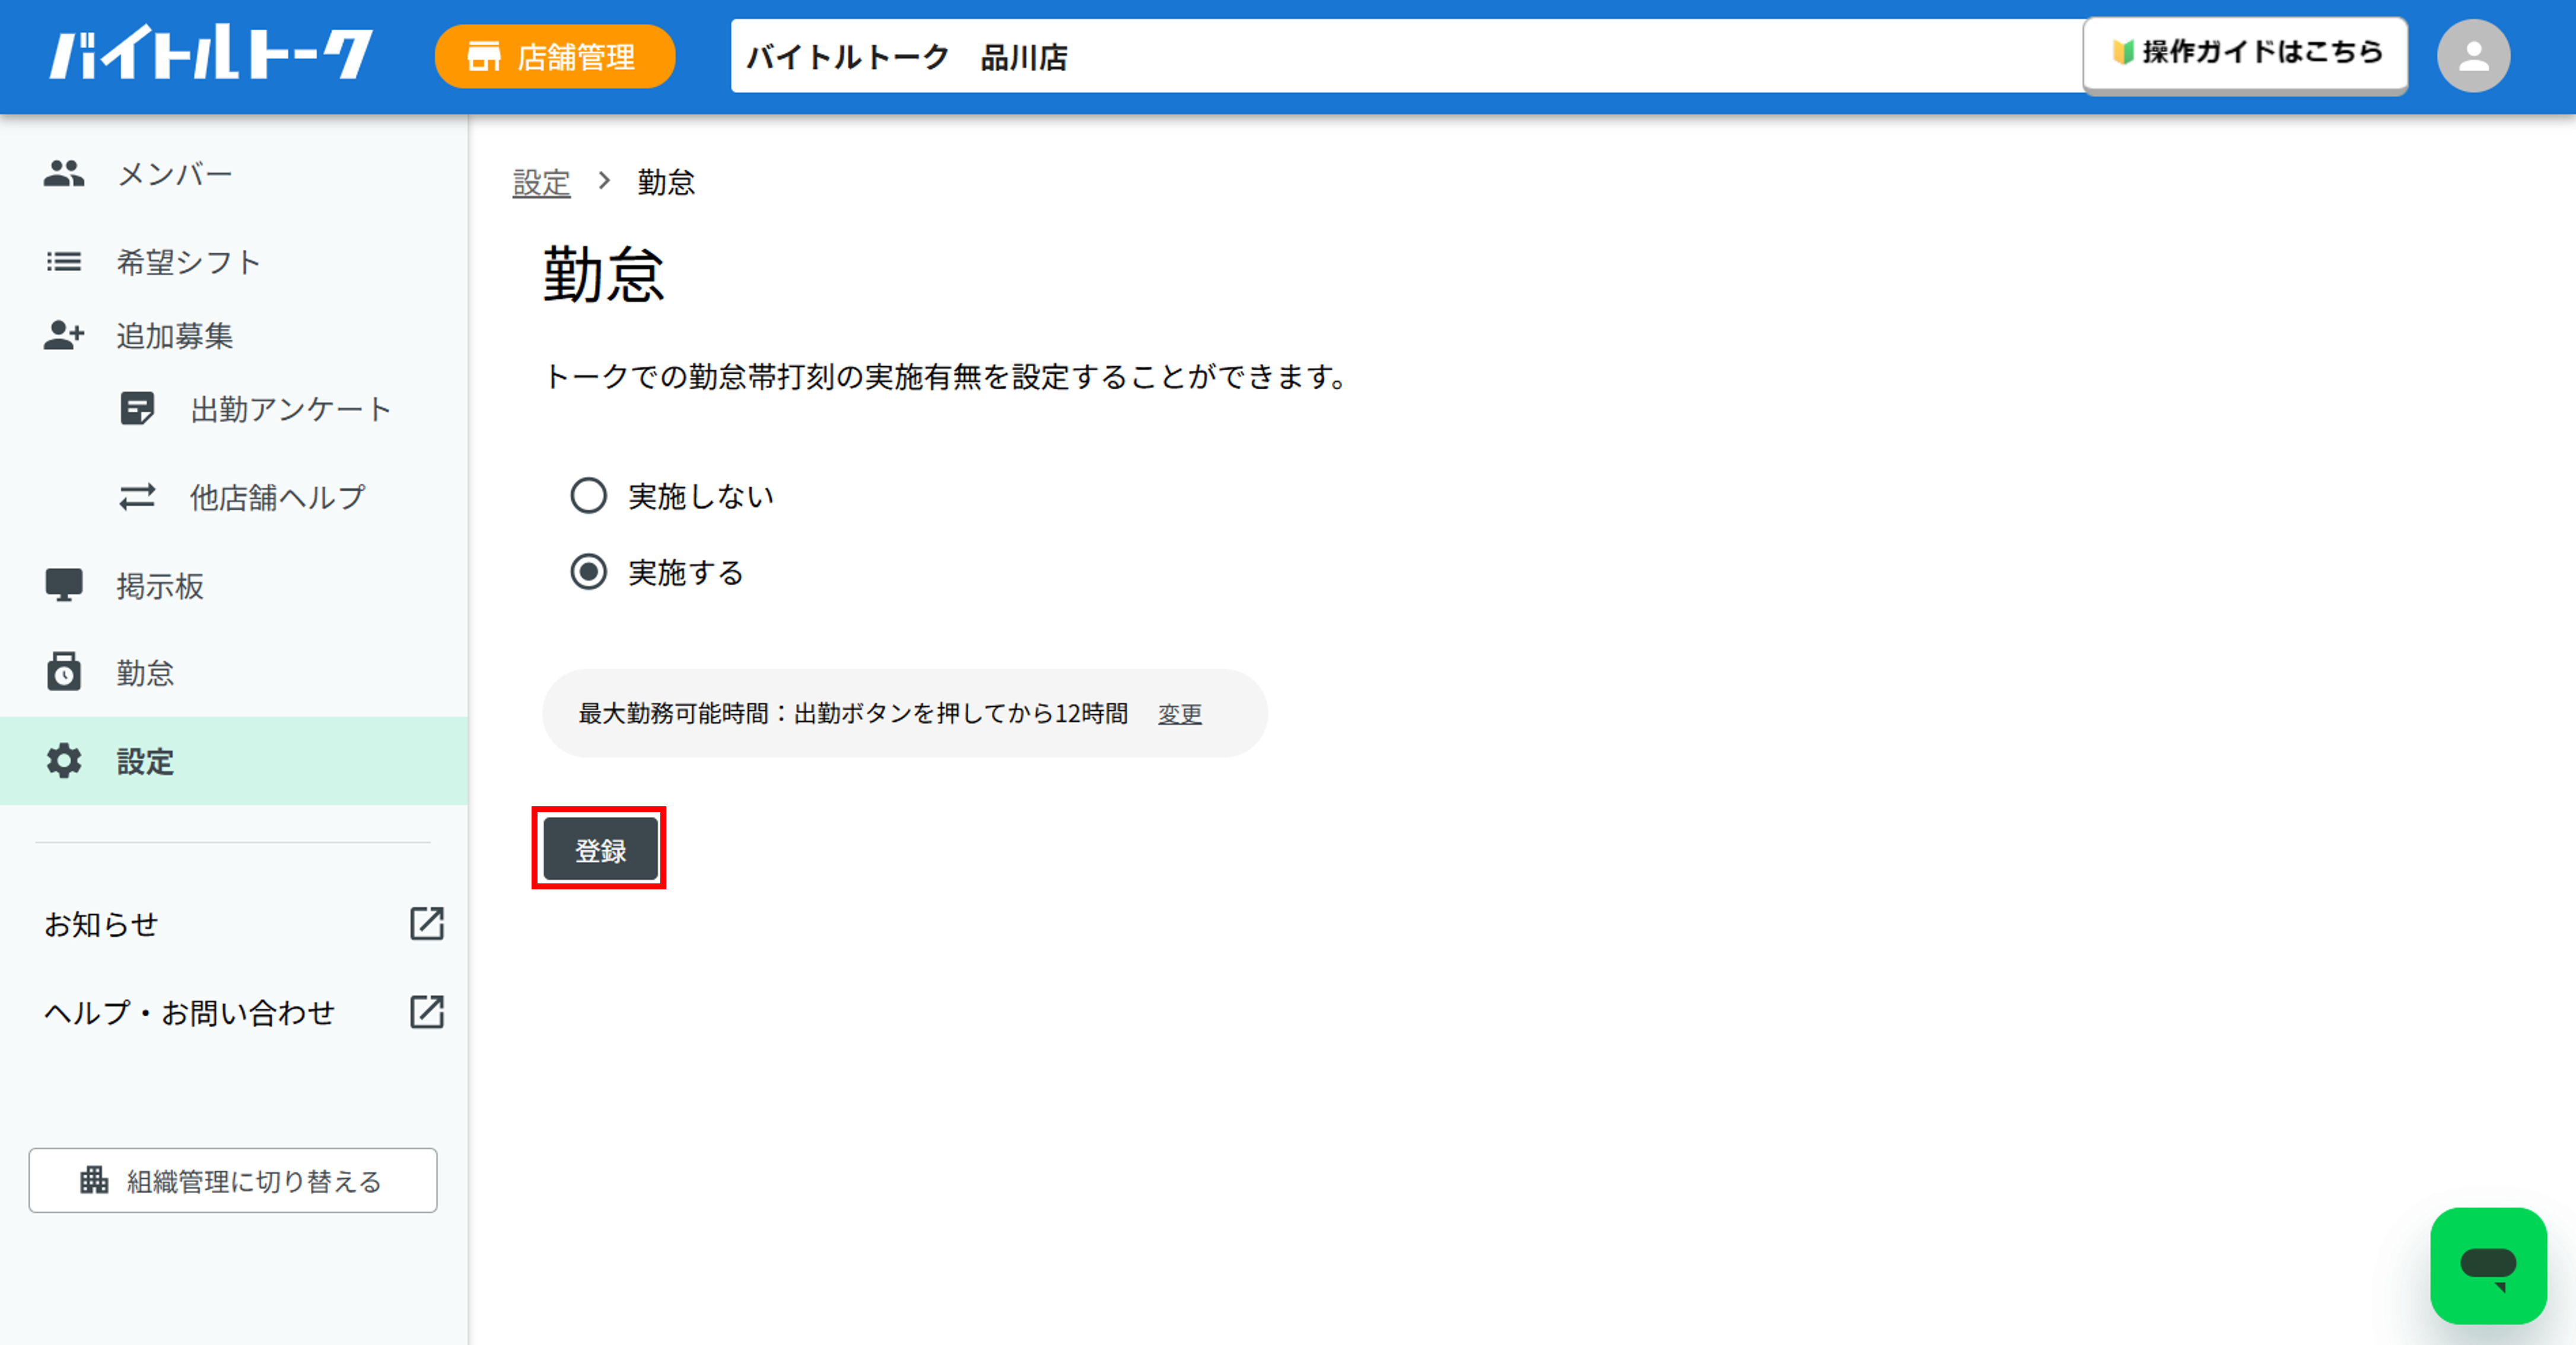Click the 追加募集 add-person icon
The height and width of the screenshot is (1345, 2576).
point(64,335)
